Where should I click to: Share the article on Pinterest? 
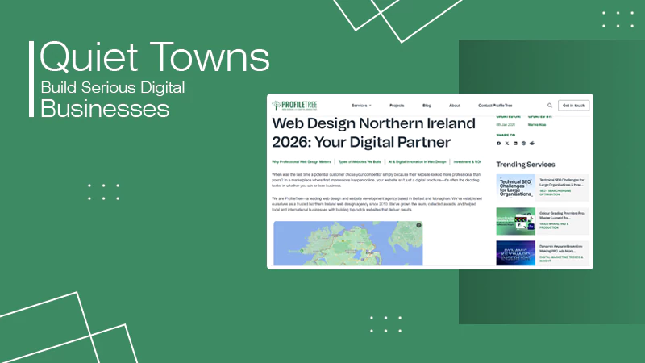(x=523, y=144)
